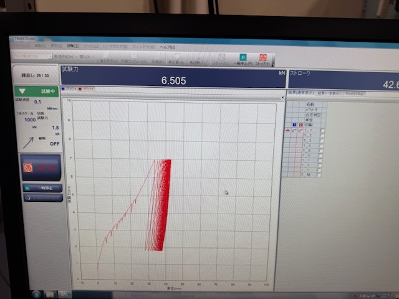This screenshot has height=299, width=399.
Task: Open the Help menu in menu bar
Action: pos(166,47)
